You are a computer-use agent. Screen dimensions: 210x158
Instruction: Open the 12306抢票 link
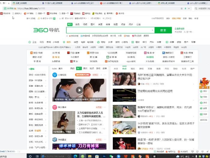click(112, 53)
